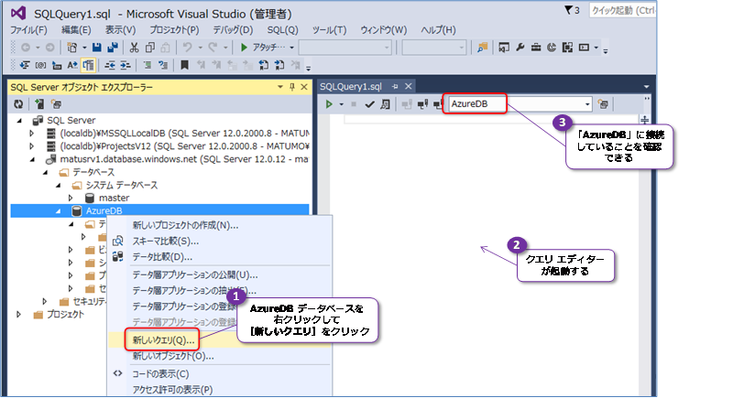Image resolution: width=733 pixels, height=398 pixels.
Task: Click the Decrease Indent icon
Action: pyautogui.click(x=110, y=65)
